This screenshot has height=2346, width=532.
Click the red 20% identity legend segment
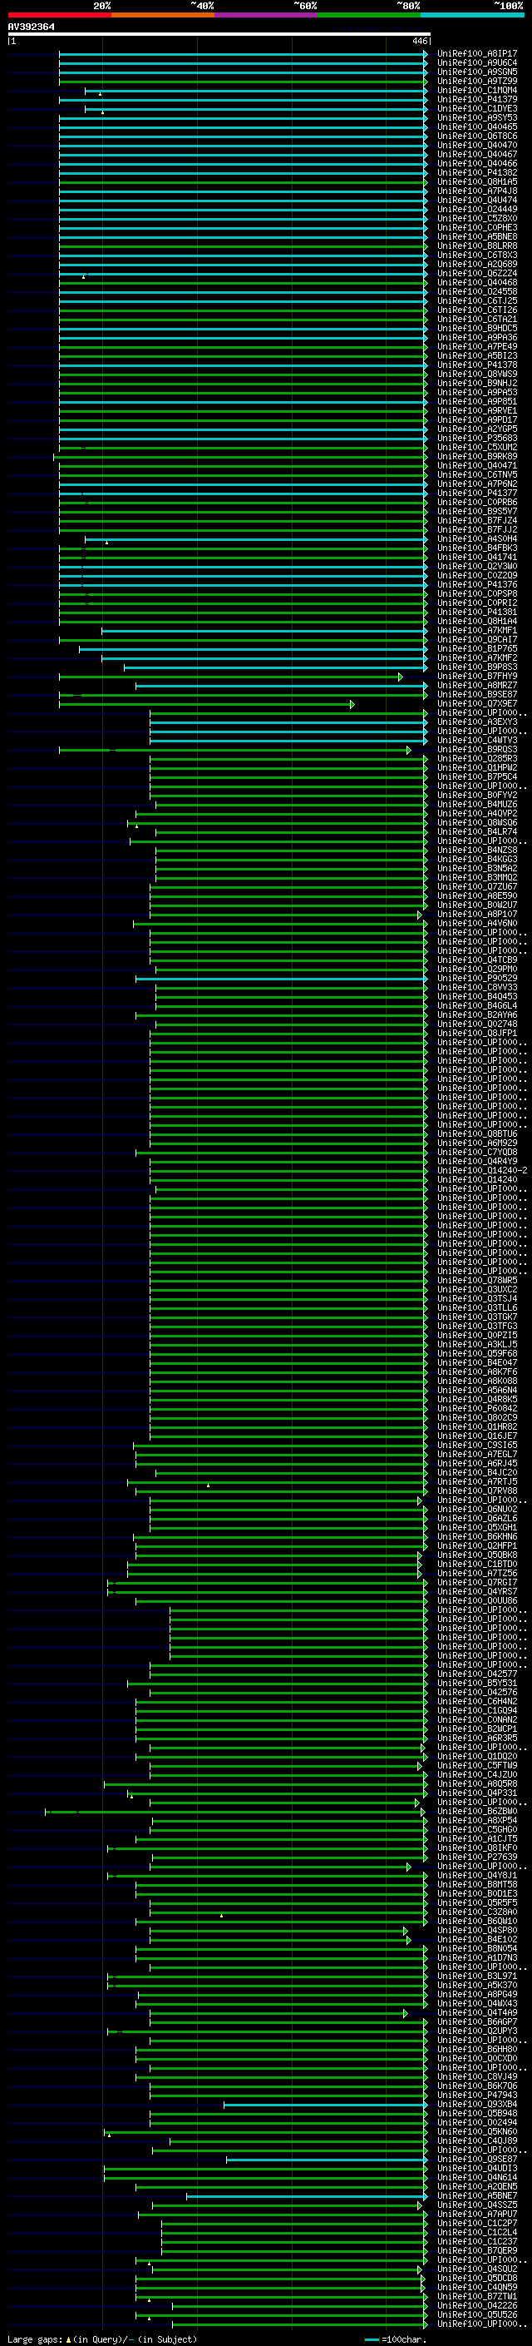pyautogui.click(x=59, y=15)
